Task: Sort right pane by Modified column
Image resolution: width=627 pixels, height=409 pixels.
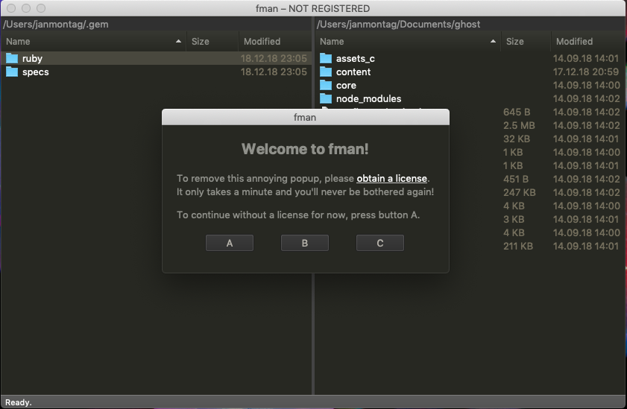Action: point(586,42)
